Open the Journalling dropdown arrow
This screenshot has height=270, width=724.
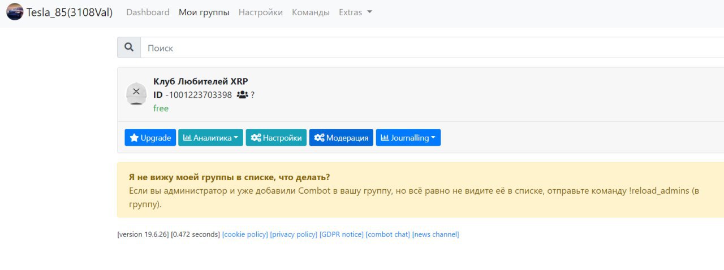pos(433,138)
